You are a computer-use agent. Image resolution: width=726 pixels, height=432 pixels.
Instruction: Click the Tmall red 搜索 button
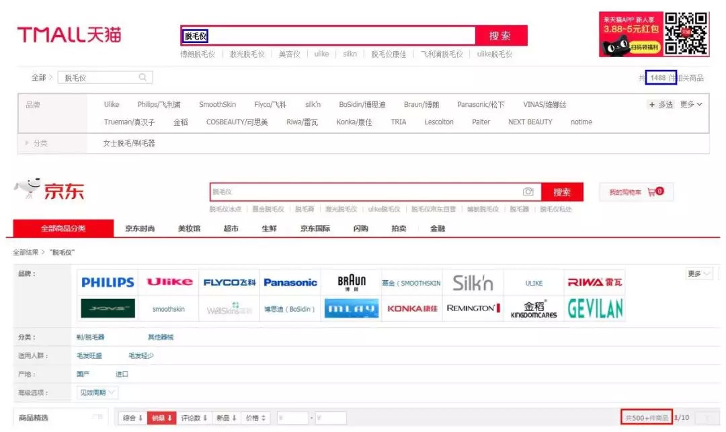tap(501, 36)
